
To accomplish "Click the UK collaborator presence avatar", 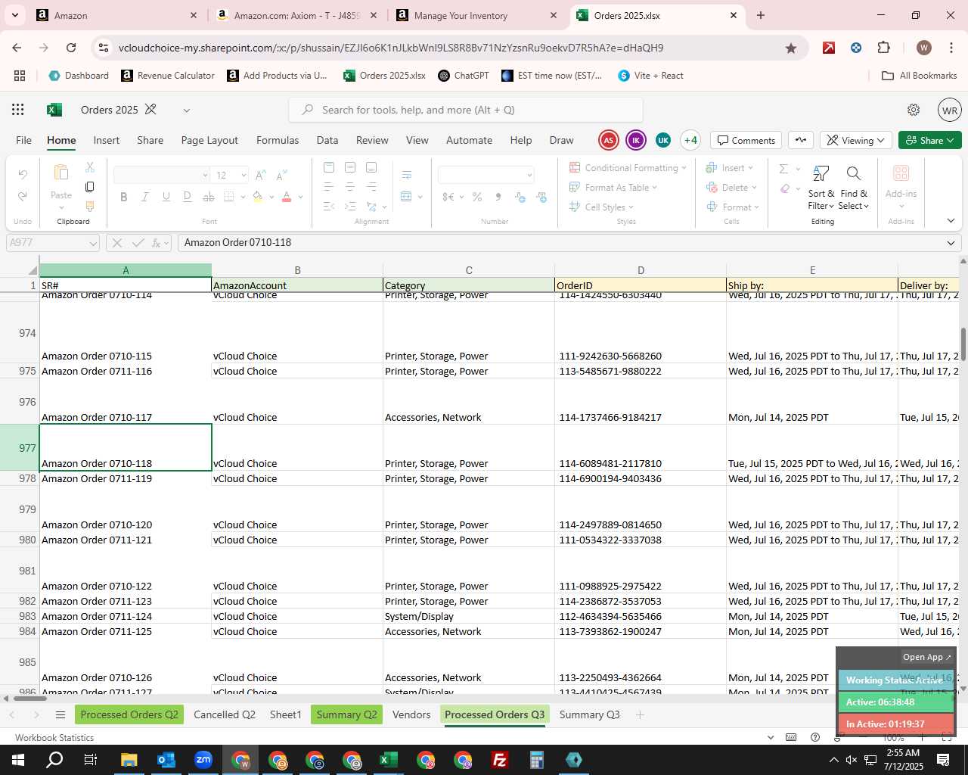I will pos(663,140).
